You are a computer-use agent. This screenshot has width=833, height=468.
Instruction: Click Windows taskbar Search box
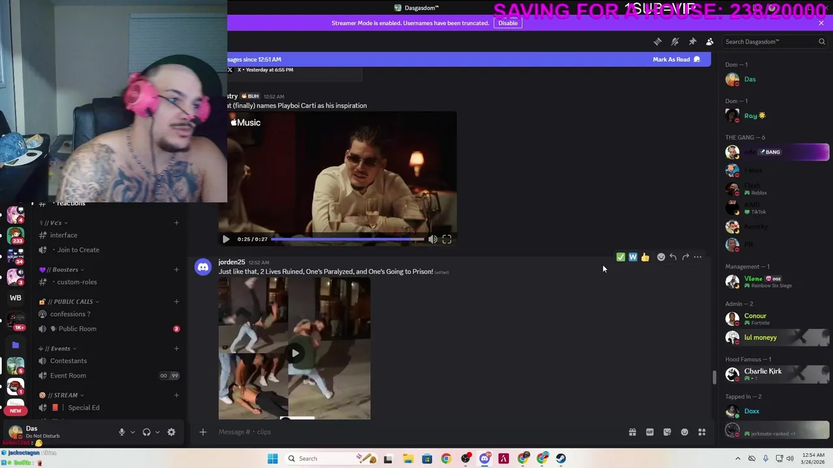point(331,458)
